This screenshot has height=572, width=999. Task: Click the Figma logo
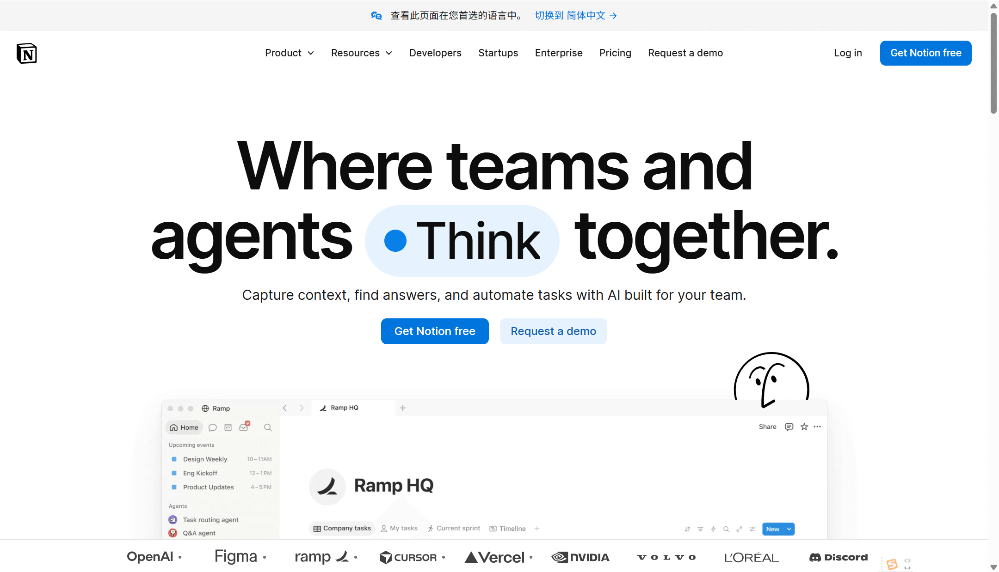tap(236, 557)
